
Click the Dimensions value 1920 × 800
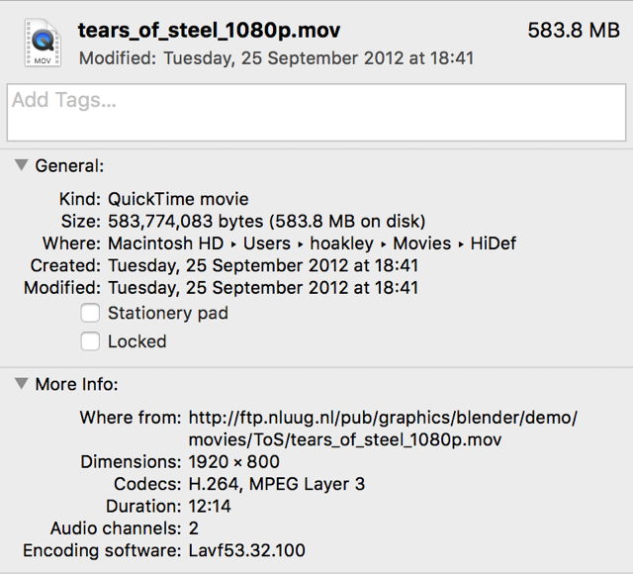pyautogui.click(x=233, y=462)
